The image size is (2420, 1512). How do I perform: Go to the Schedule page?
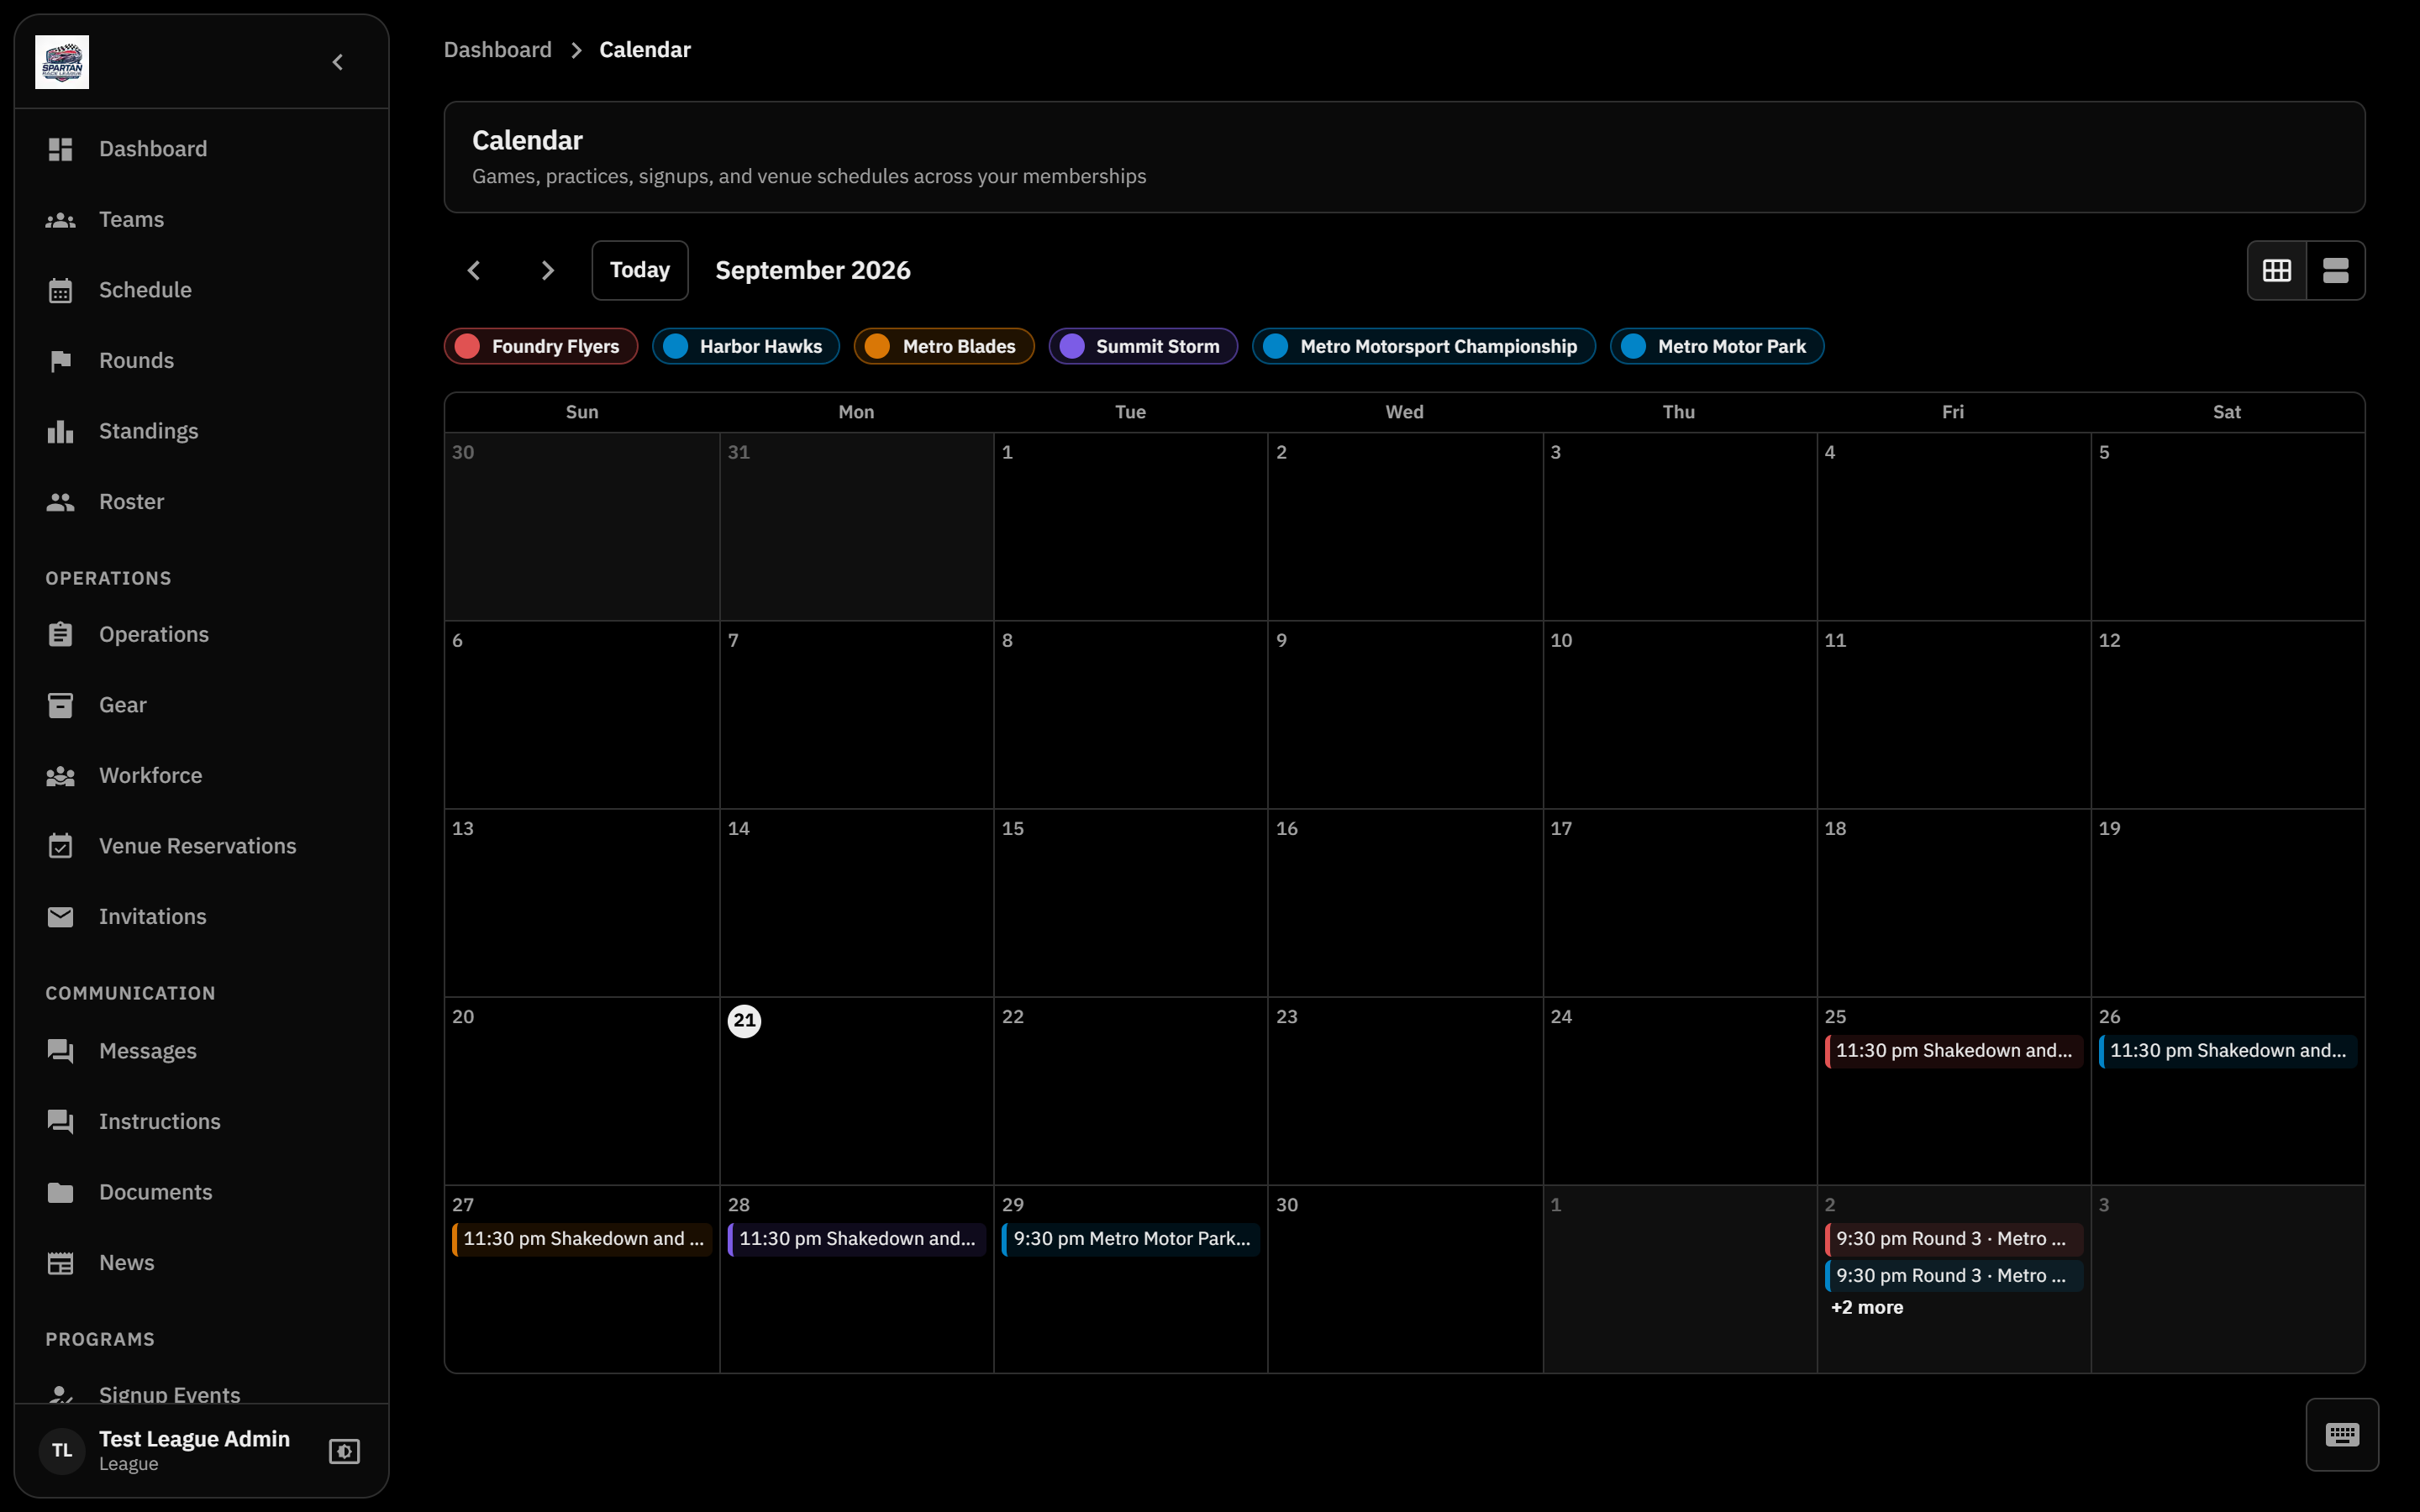201,290
